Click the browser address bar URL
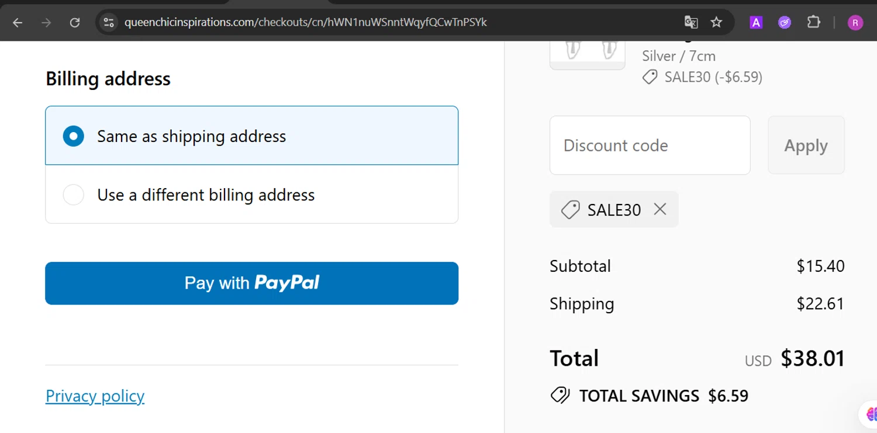The width and height of the screenshot is (877, 433). coord(305,23)
